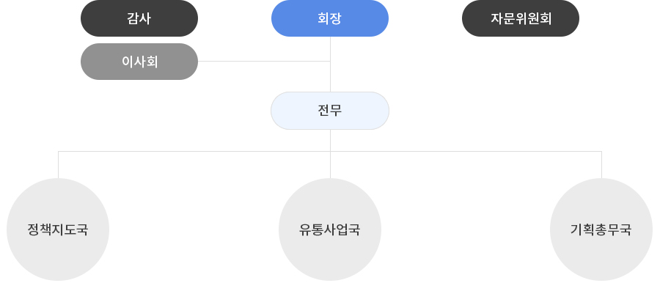Click the 유통사업국 text label
This screenshot has width=660, height=283.
pyautogui.click(x=330, y=230)
